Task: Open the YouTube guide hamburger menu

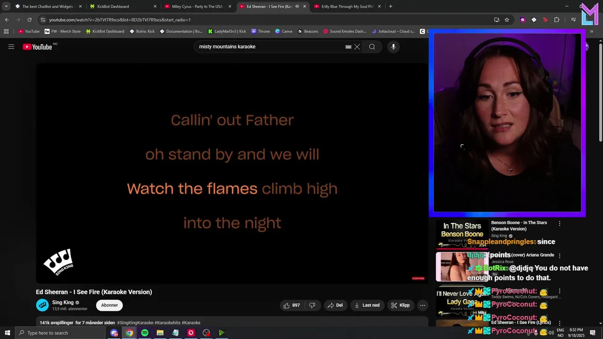Action: tap(11, 47)
